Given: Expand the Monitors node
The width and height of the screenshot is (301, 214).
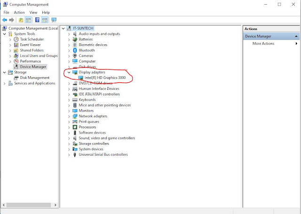Looking at the screenshot, I should [x=69, y=111].
